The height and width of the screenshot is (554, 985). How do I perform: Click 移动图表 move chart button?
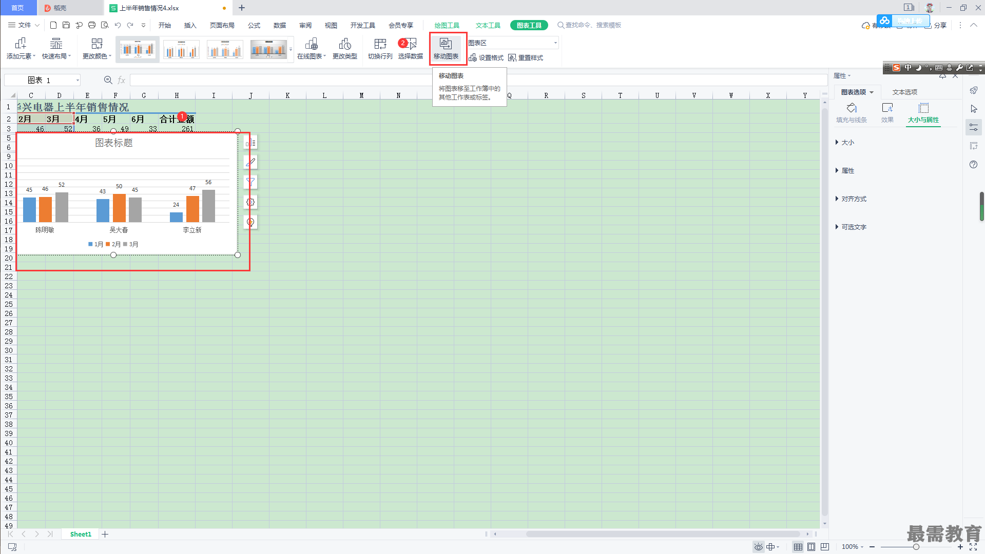(446, 49)
